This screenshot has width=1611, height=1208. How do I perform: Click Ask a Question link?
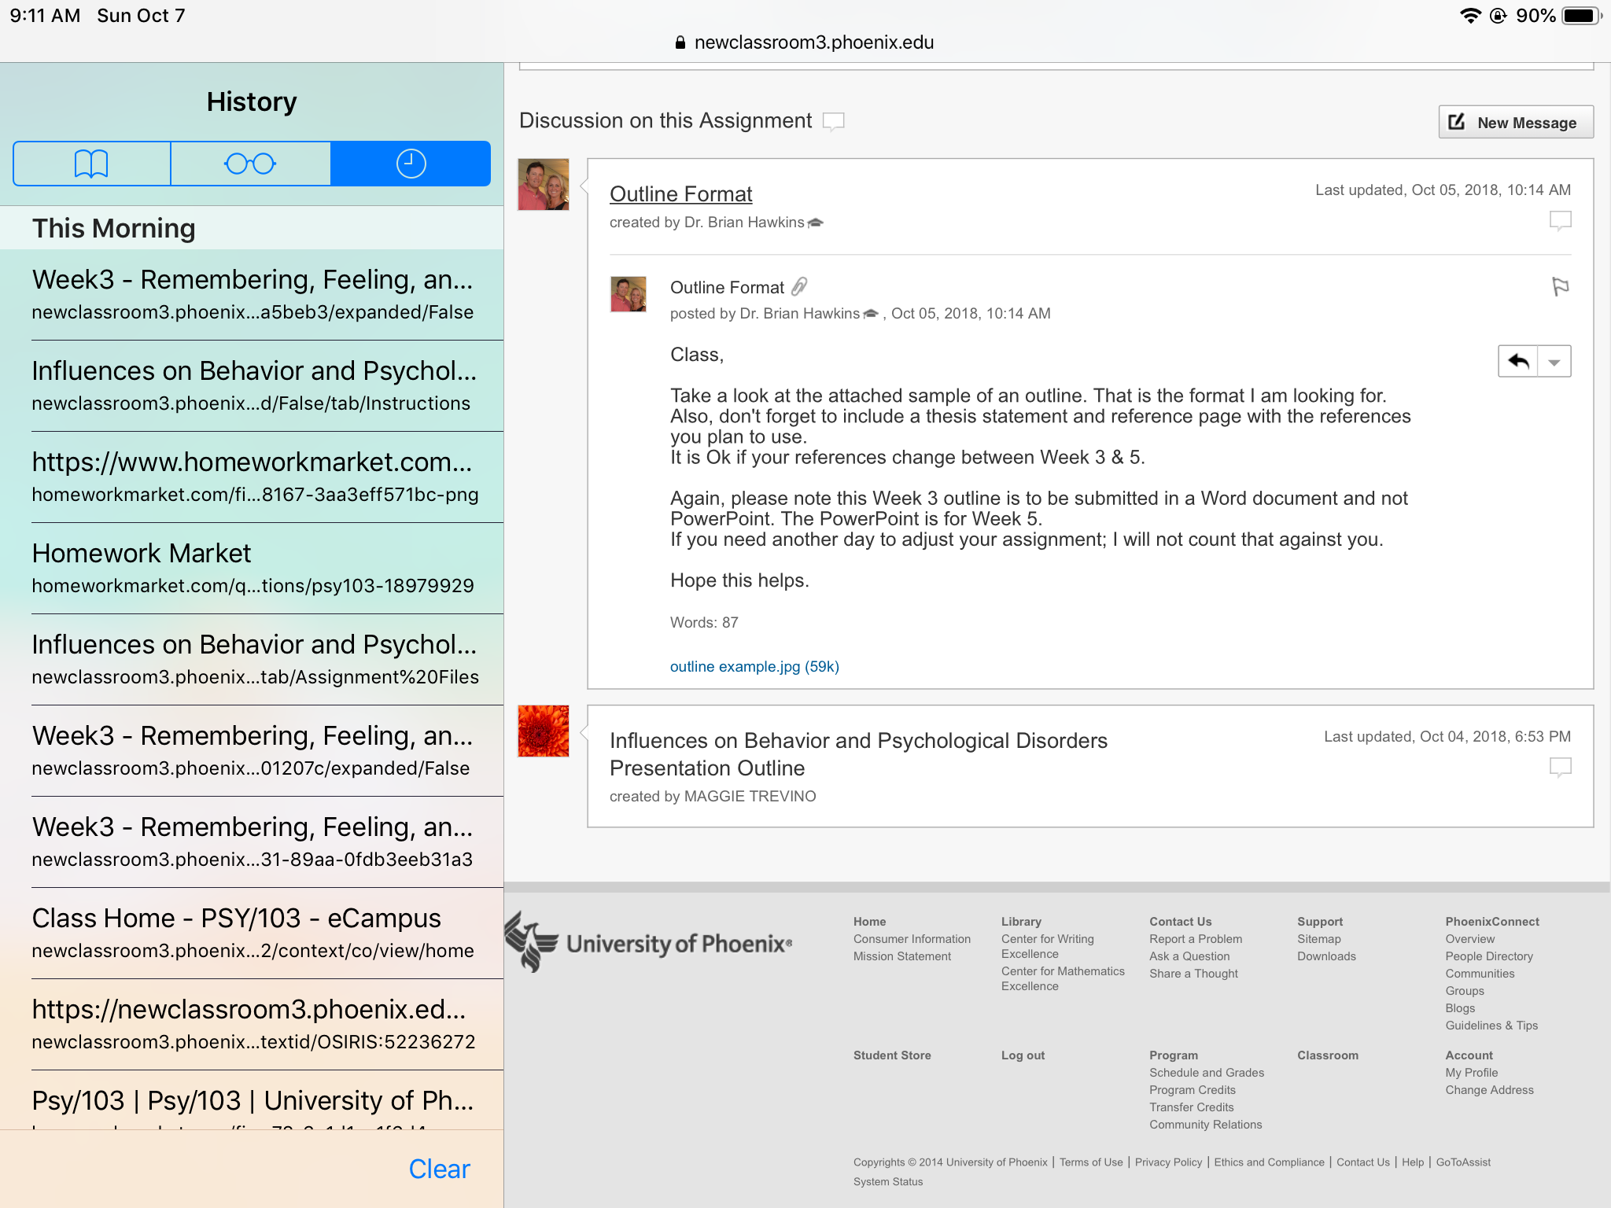tap(1189, 956)
